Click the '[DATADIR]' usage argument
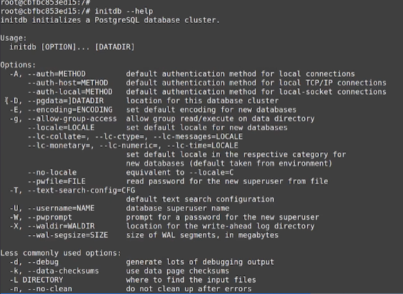The height and width of the screenshot is (294, 403). (x=115, y=47)
